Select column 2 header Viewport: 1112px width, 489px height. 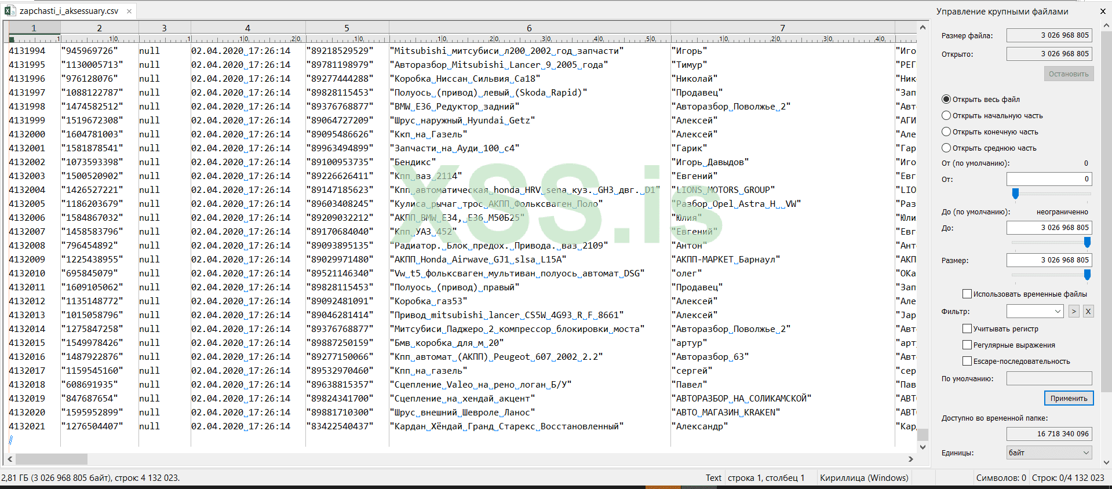(100, 28)
